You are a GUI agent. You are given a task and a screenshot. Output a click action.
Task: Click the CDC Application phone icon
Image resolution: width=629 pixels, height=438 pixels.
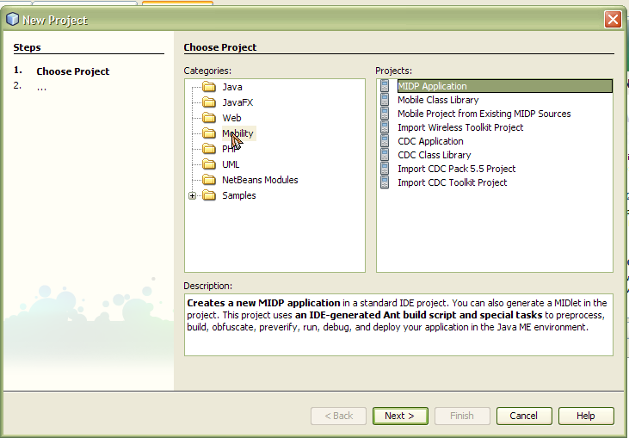[385, 141]
